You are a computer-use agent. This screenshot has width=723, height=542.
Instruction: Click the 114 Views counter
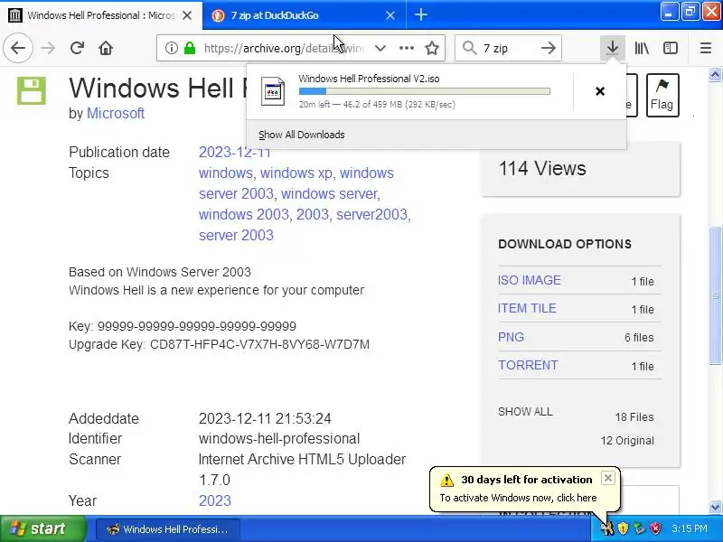pyautogui.click(x=542, y=169)
